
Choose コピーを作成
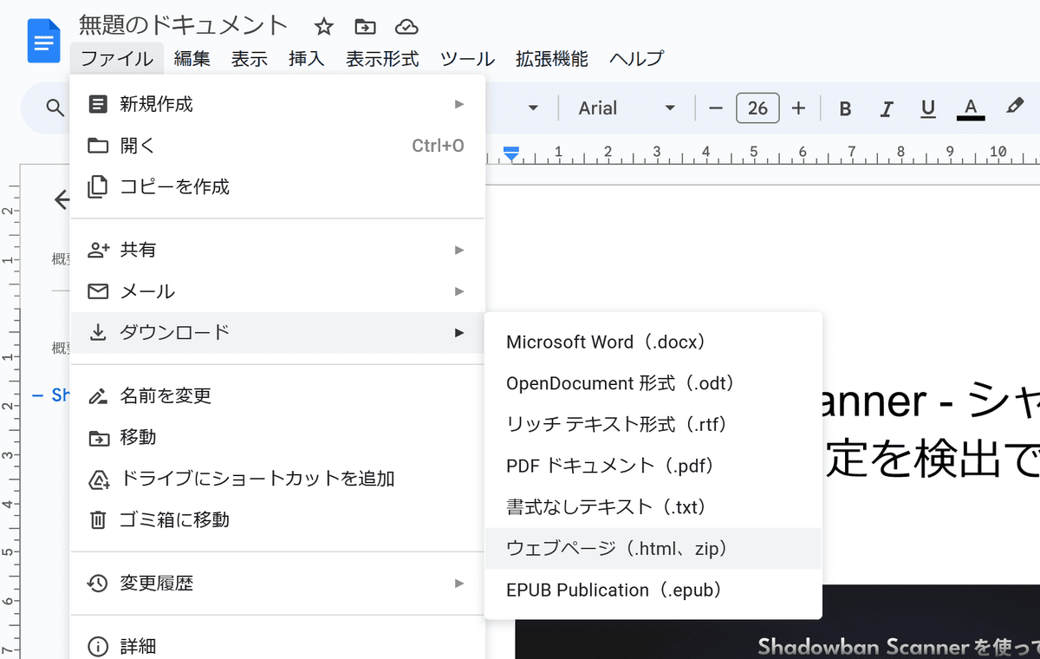point(277,186)
